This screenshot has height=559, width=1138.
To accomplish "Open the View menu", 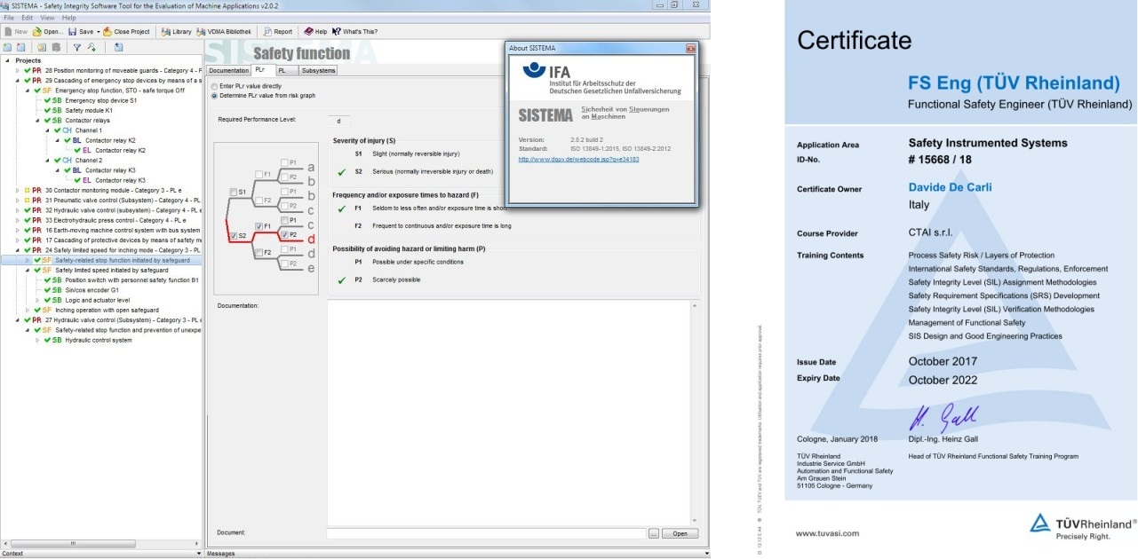I will pyautogui.click(x=47, y=18).
